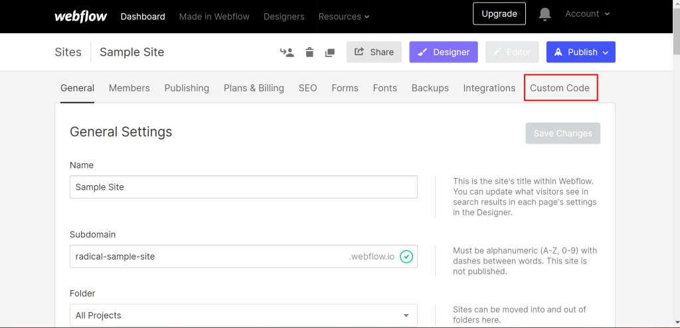Click the Subdomain input field
Viewport: 680px width, 328px height.
(243, 256)
